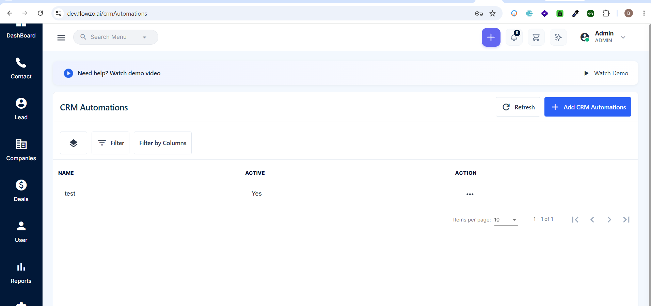Screen dimensions: 651x306
Task: Click the ACTION column header
Action: click(466, 173)
